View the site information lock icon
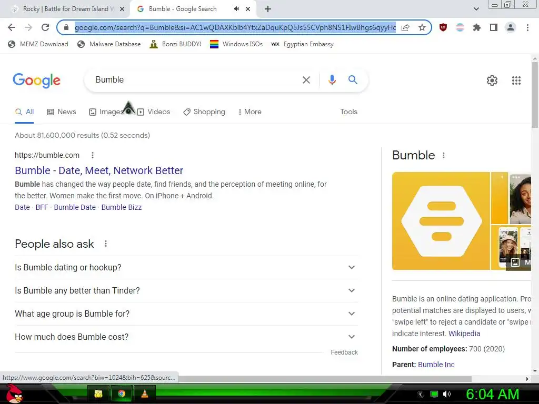 (x=66, y=27)
